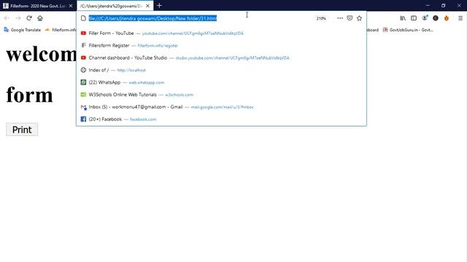The image size is (467, 262).
Task: Select the C:/Users/jitendra goswami tab
Action: click(x=115, y=6)
